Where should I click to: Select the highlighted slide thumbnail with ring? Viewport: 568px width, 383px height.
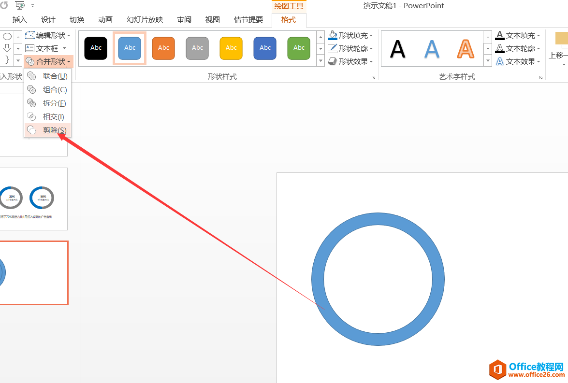(x=34, y=273)
